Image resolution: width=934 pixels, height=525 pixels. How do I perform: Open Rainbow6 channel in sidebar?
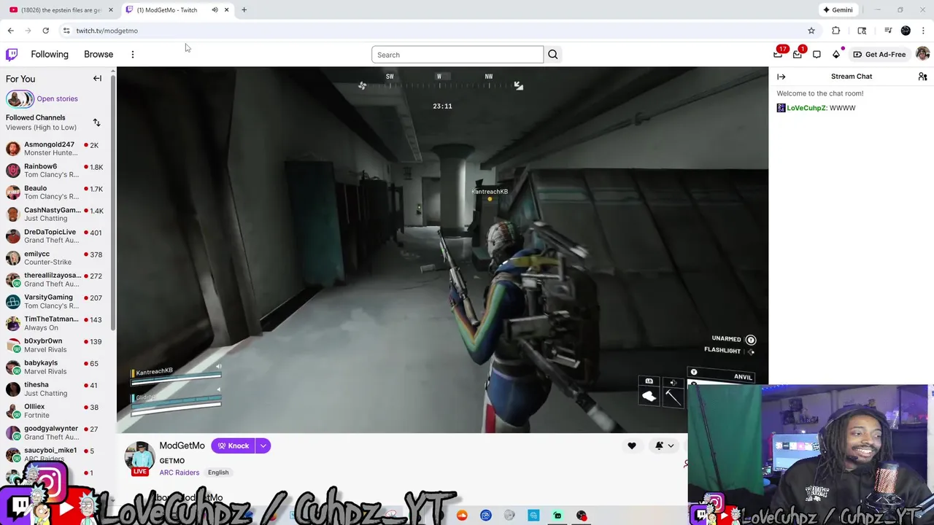point(58,171)
